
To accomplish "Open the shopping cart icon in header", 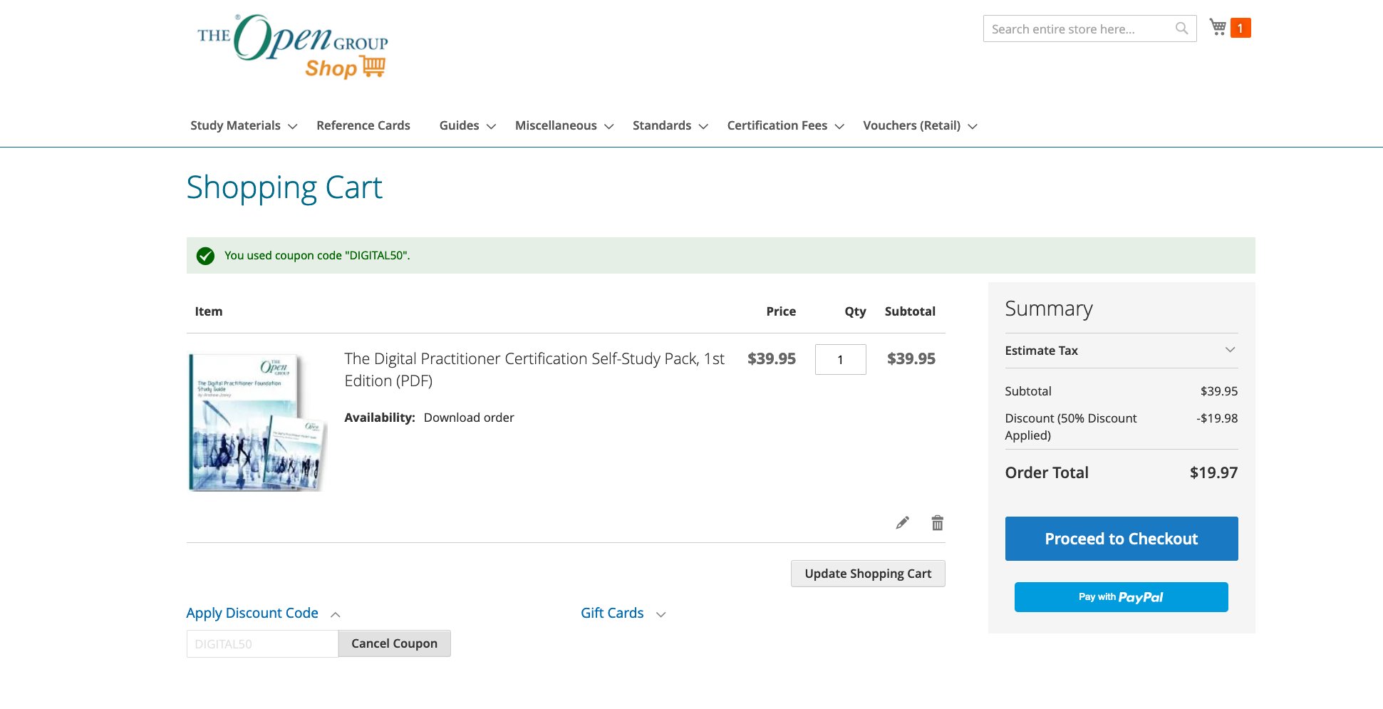I will (x=1218, y=27).
